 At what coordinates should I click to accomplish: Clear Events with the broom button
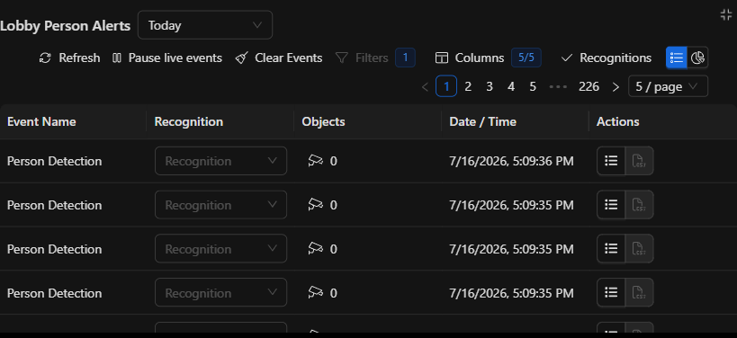(279, 58)
